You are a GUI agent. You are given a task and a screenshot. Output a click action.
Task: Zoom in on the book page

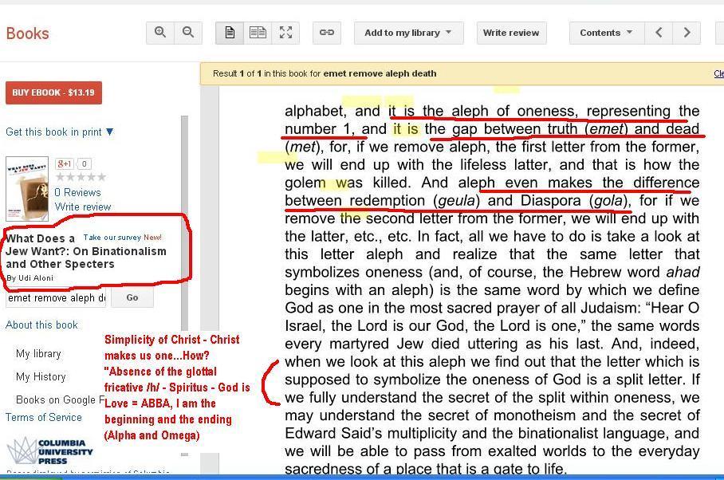[x=160, y=33]
